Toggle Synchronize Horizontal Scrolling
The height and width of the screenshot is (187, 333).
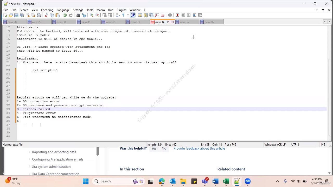coord(110,15)
